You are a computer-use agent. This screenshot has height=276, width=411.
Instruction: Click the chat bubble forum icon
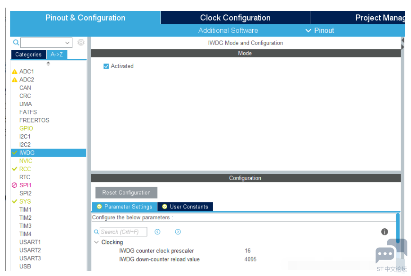click(x=385, y=255)
